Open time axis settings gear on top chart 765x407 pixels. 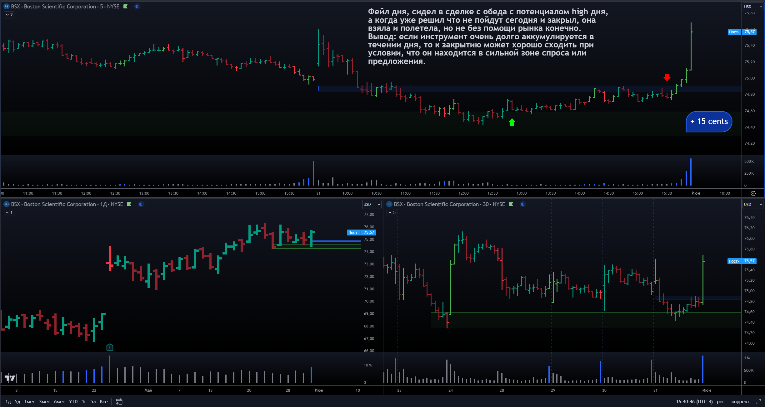(753, 193)
